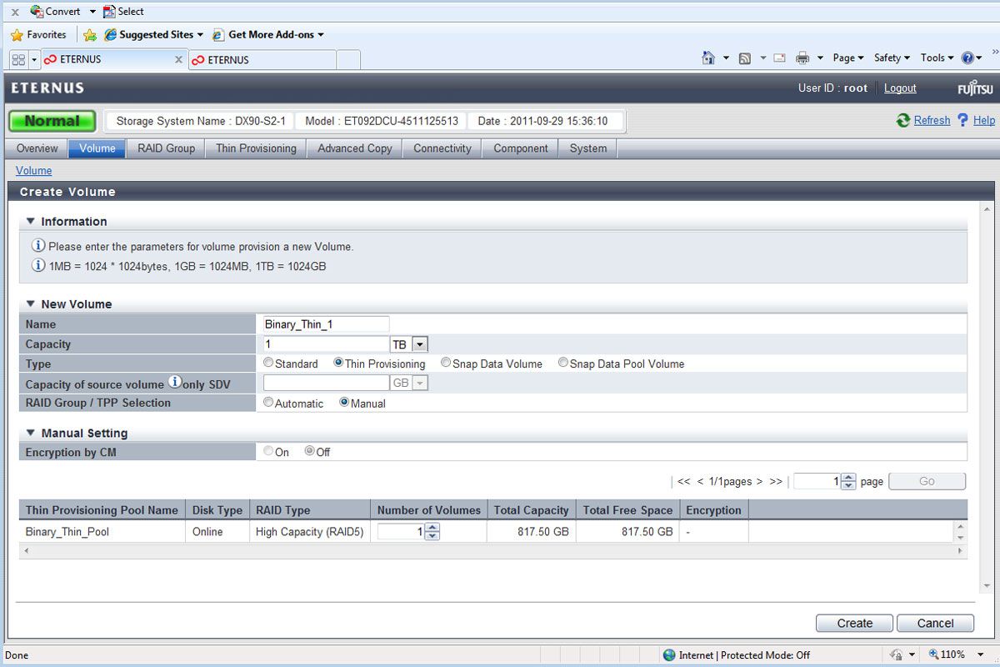Click the Print icon

(802, 58)
